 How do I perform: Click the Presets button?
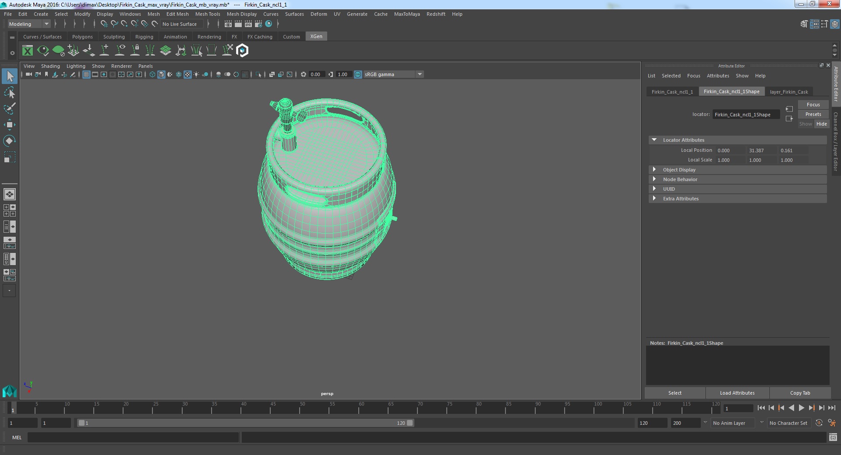click(813, 114)
